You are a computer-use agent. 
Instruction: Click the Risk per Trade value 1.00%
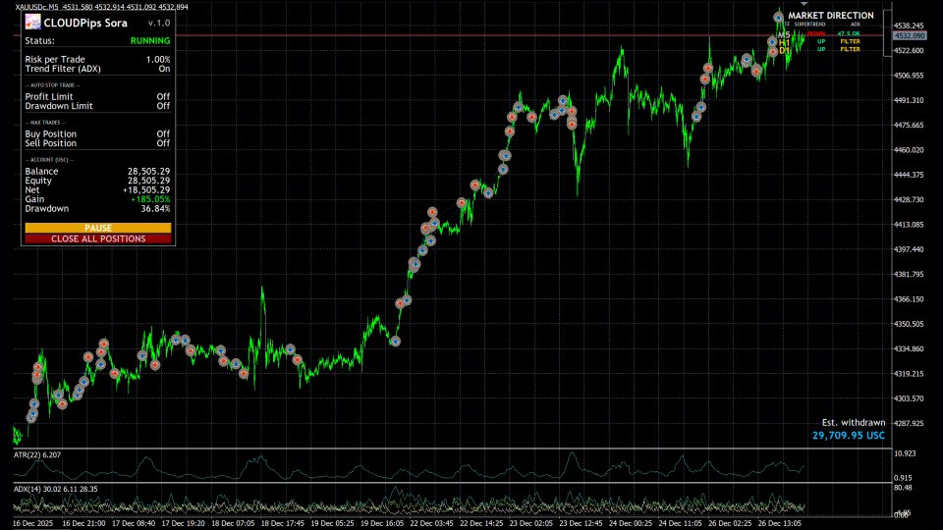158,60
